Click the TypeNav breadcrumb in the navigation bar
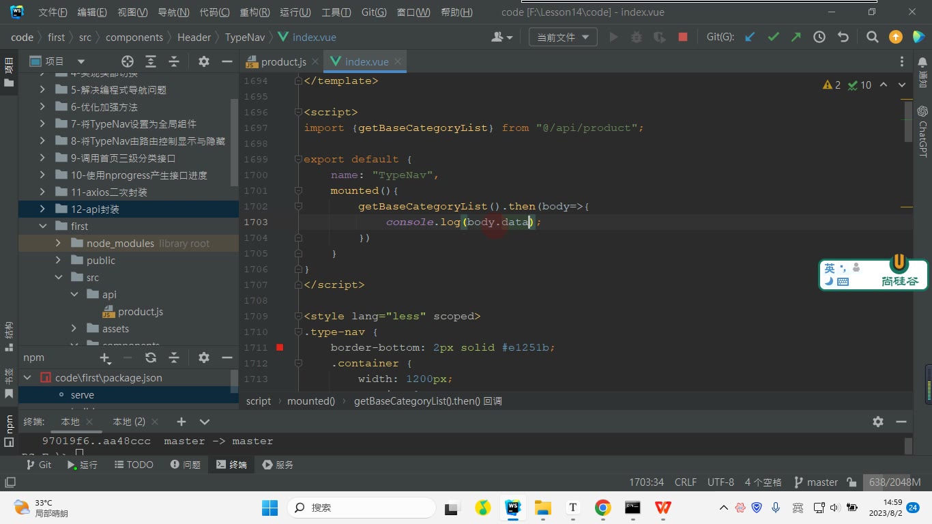 coord(245,38)
